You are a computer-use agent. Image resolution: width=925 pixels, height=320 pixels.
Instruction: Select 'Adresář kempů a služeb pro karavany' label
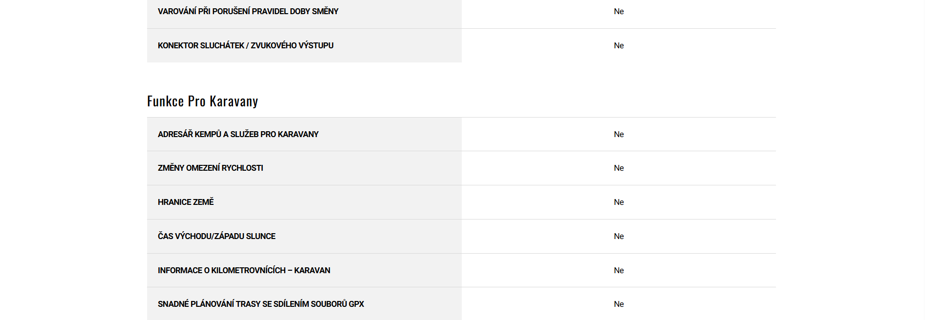(238, 134)
